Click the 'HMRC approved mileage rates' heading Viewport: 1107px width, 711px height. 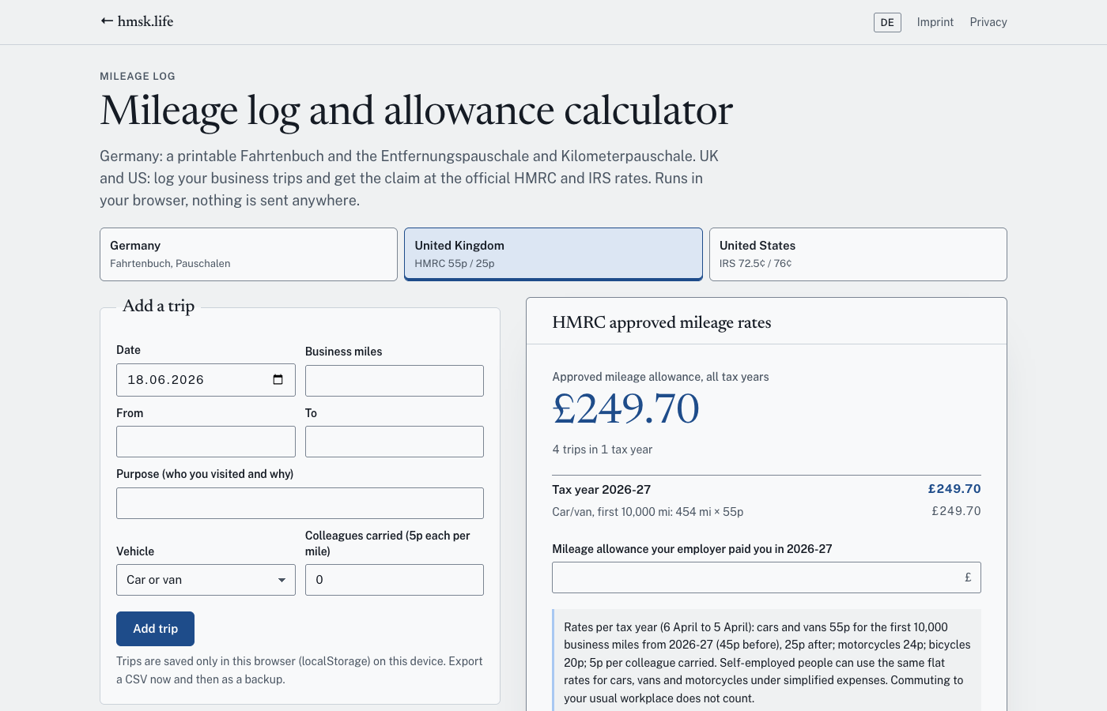point(661,322)
